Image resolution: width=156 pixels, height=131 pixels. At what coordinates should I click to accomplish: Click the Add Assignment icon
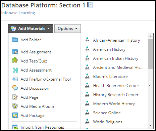click(15, 51)
